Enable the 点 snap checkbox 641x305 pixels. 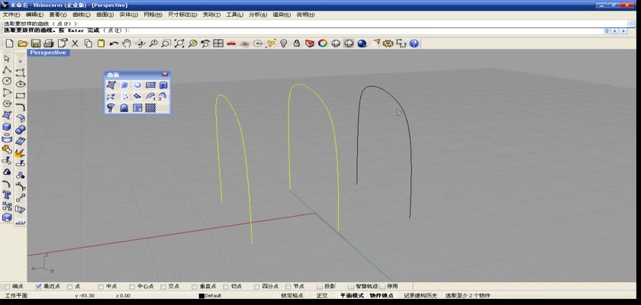[69, 287]
